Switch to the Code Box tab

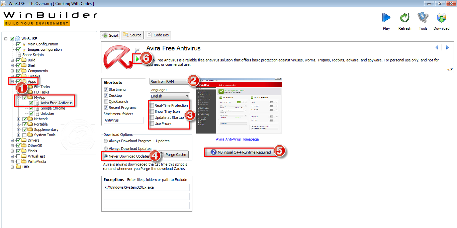coord(158,35)
